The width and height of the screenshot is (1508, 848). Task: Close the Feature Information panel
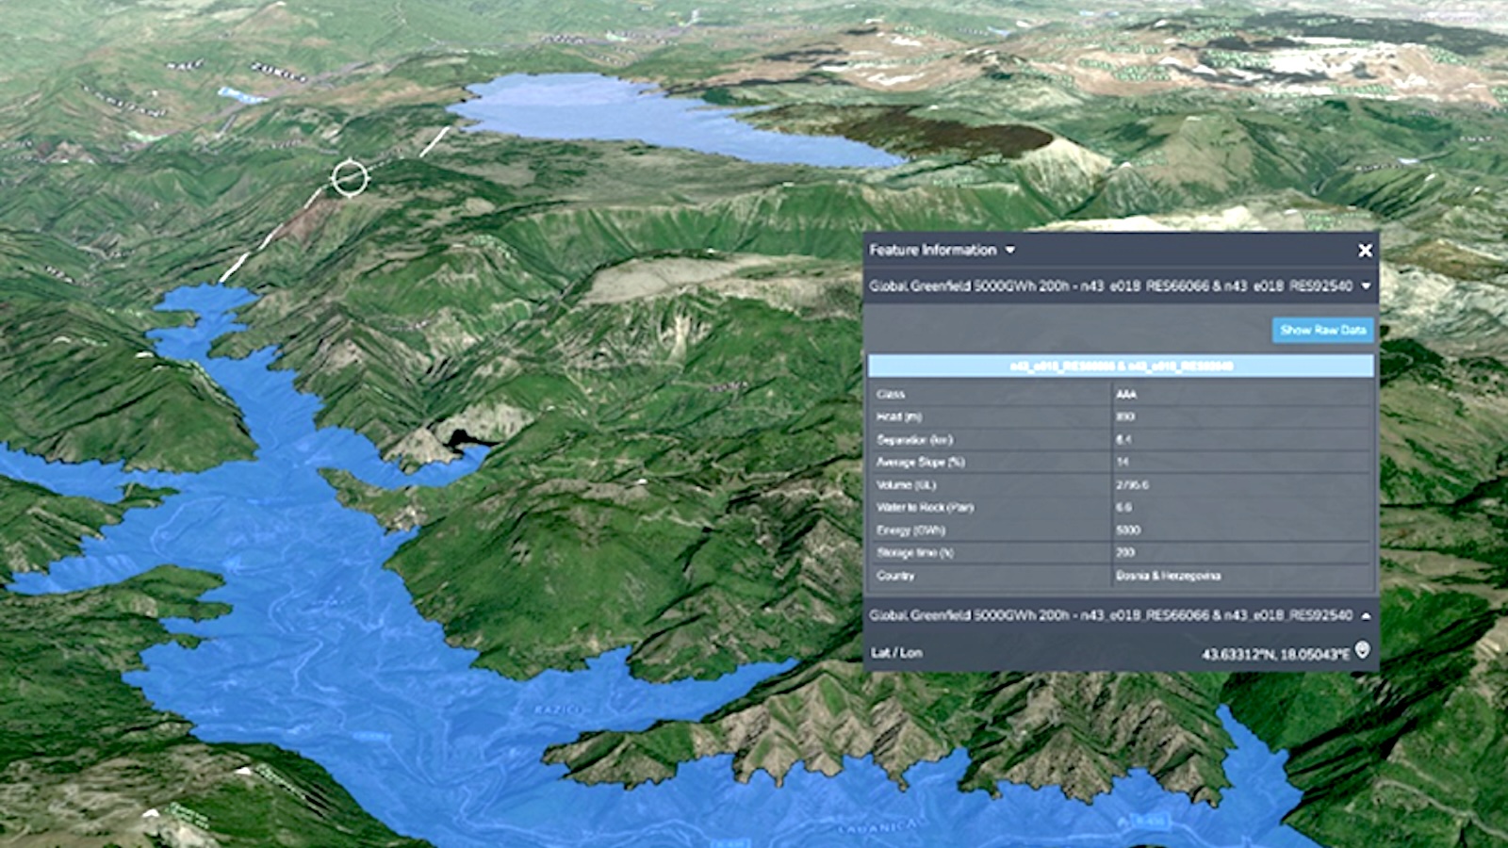point(1364,250)
